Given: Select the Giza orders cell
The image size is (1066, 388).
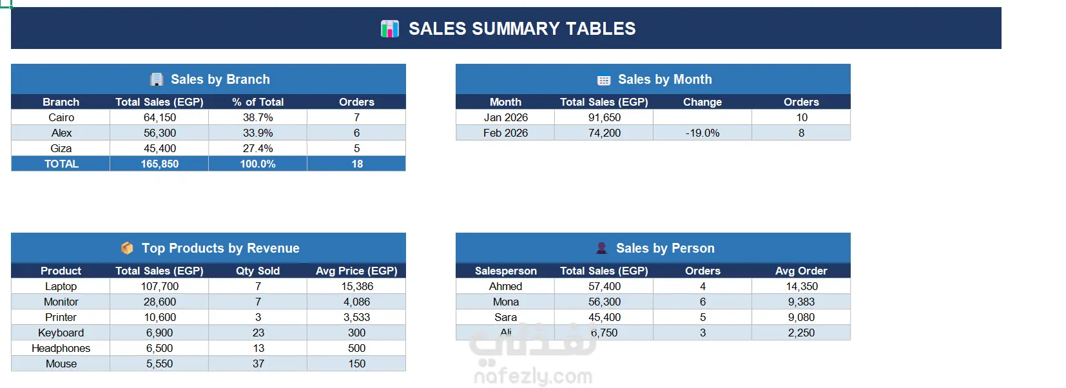Looking at the screenshot, I should tap(356, 148).
